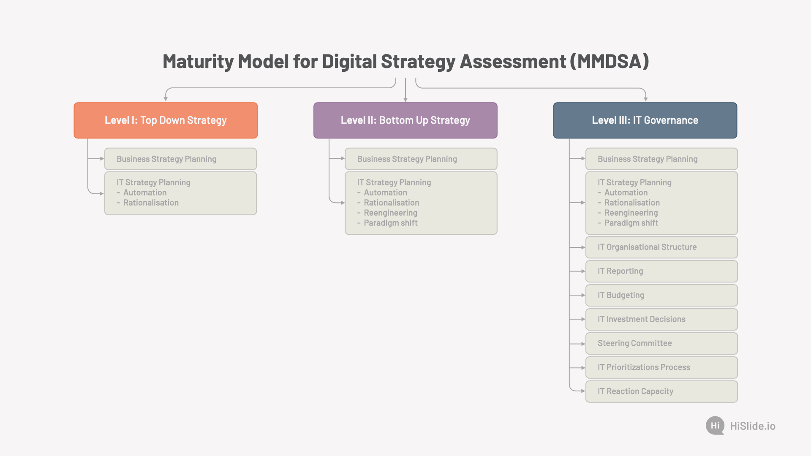Select the IT Reporting box
The image size is (811, 456).
coord(661,271)
